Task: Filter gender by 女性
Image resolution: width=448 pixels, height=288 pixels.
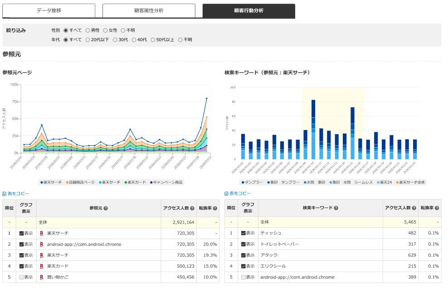Action: (106, 30)
